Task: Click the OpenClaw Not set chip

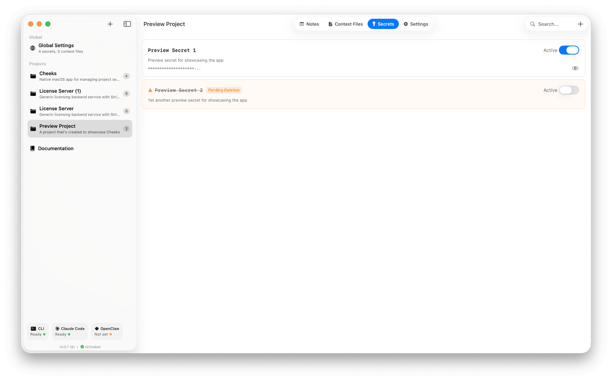Action: [106, 331]
